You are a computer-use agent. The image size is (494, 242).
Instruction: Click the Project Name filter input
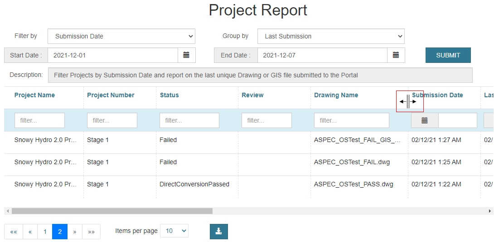coord(39,120)
